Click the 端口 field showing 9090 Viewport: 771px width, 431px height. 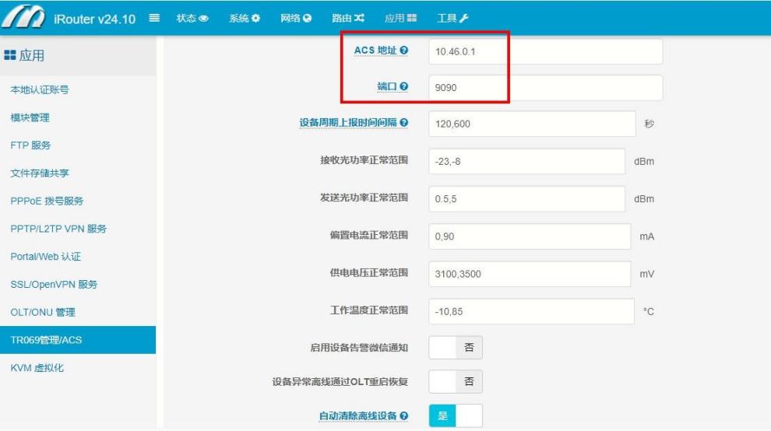point(545,88)
